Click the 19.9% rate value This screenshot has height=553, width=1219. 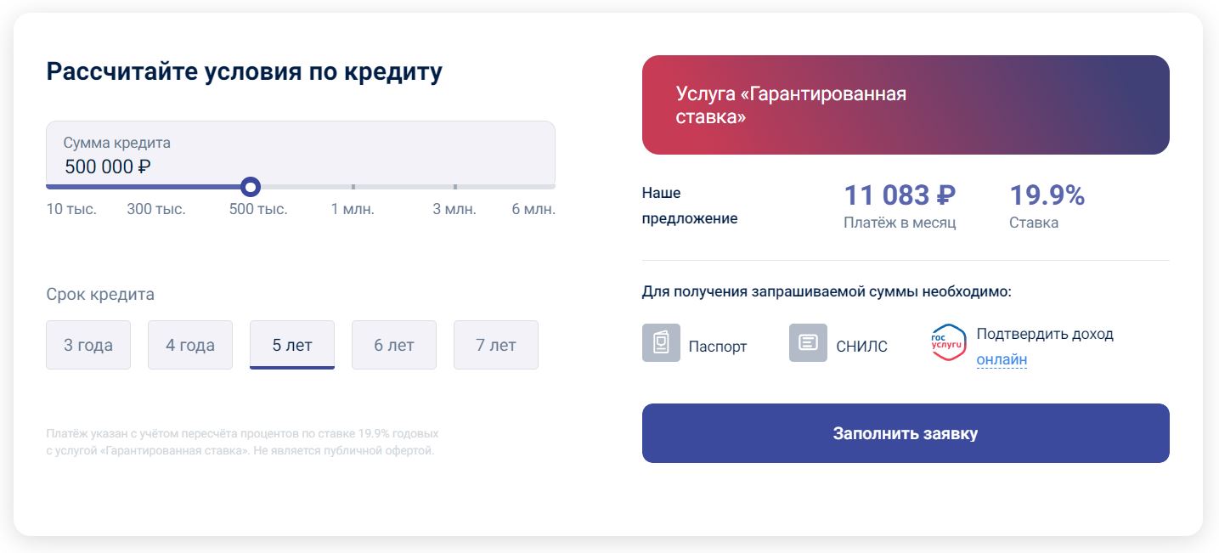[x=1047, y=195]
